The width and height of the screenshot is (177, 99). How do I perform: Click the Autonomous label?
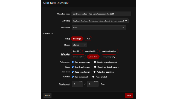pyautogui.click(x=65, y=62)
